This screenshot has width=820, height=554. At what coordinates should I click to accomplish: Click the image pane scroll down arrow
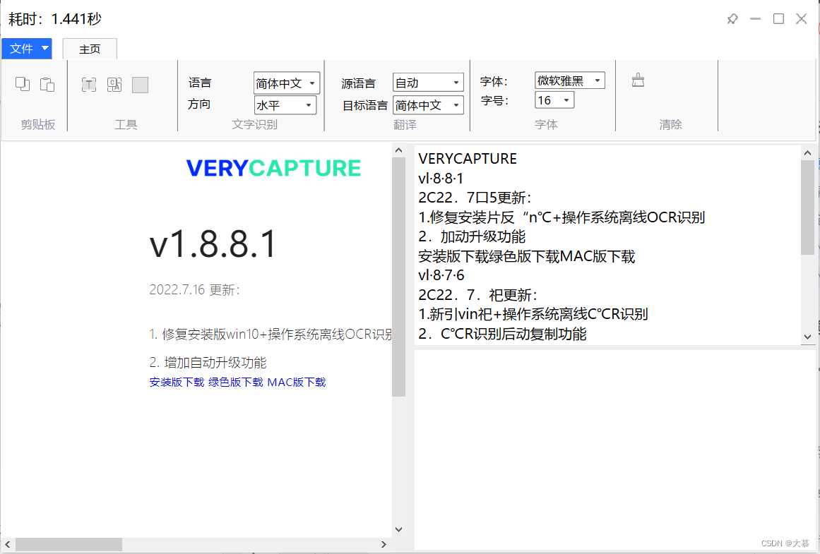398,529
